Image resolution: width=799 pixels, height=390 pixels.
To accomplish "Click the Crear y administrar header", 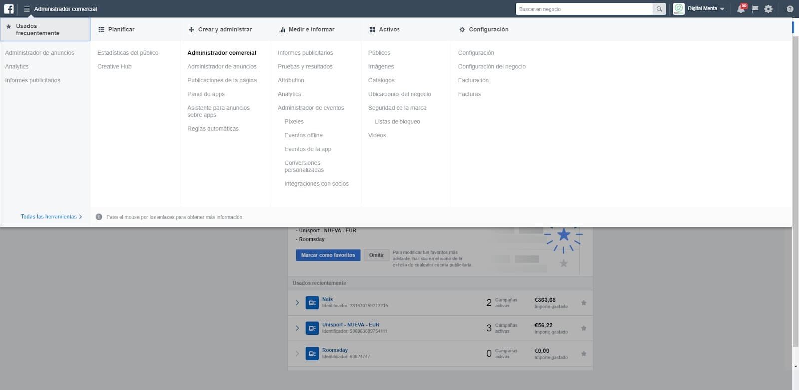I will pyautogui.click(x=220, y=29).
